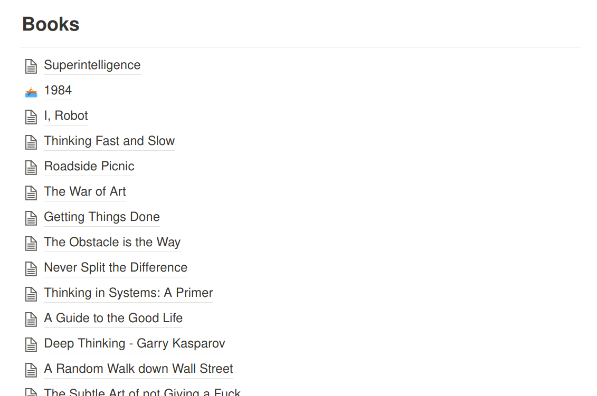Open A Guide to the Good Life

pos(113,318)
